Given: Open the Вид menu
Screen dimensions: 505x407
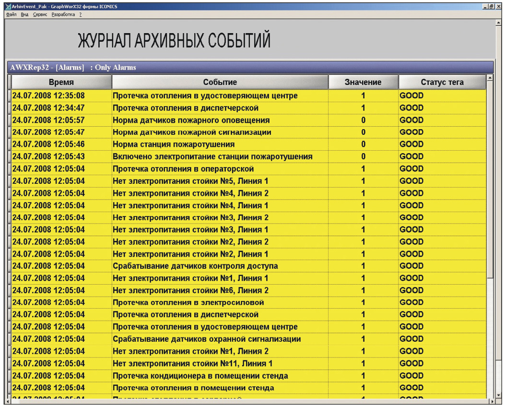Looking at the screenshot, I should 24,14.
